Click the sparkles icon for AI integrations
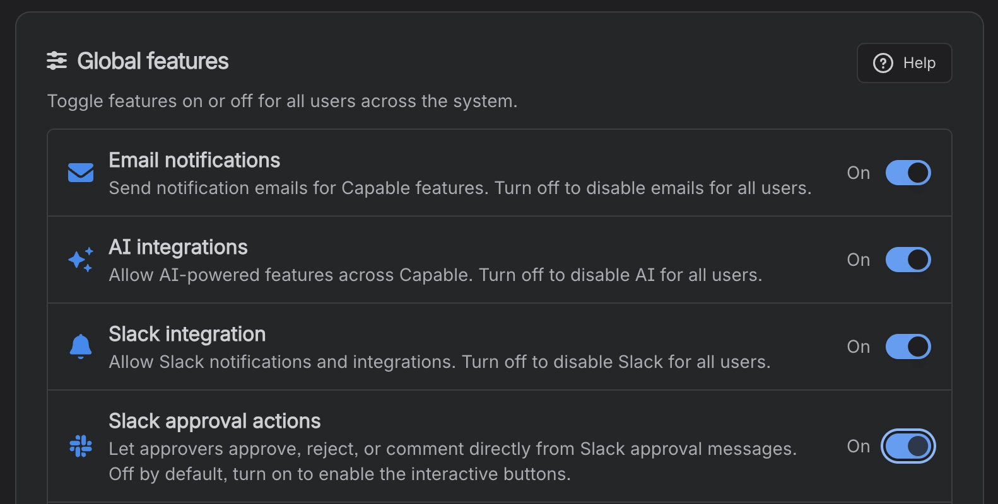Viewport: 998px width, 504px height. (x=81, y=260)
